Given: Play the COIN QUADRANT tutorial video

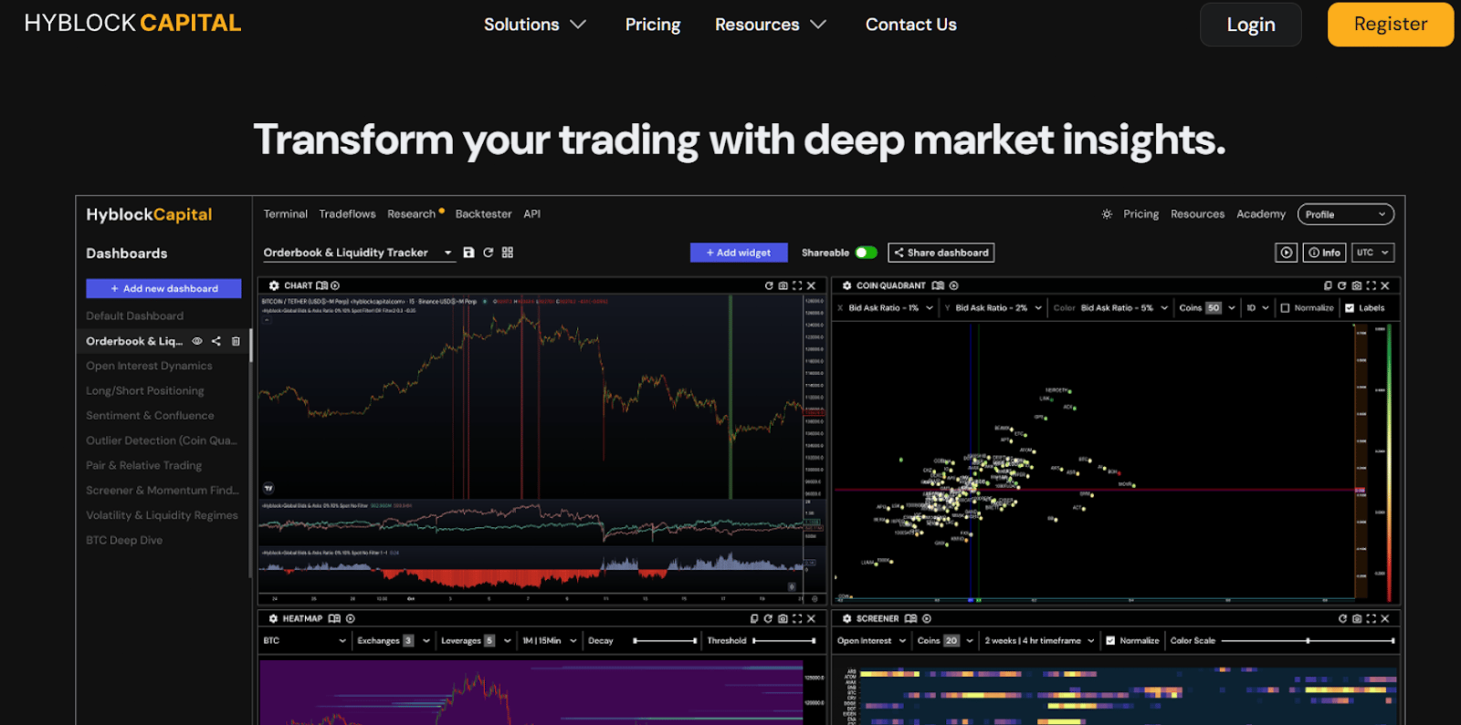Looking at the screenshot, I should [x=953, y=285].
